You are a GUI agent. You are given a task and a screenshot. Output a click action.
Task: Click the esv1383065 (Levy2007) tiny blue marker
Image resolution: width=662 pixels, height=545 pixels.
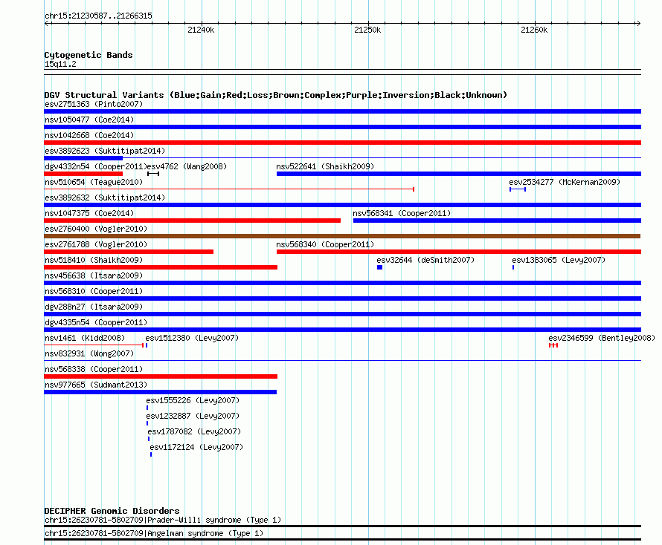point(513,267)
